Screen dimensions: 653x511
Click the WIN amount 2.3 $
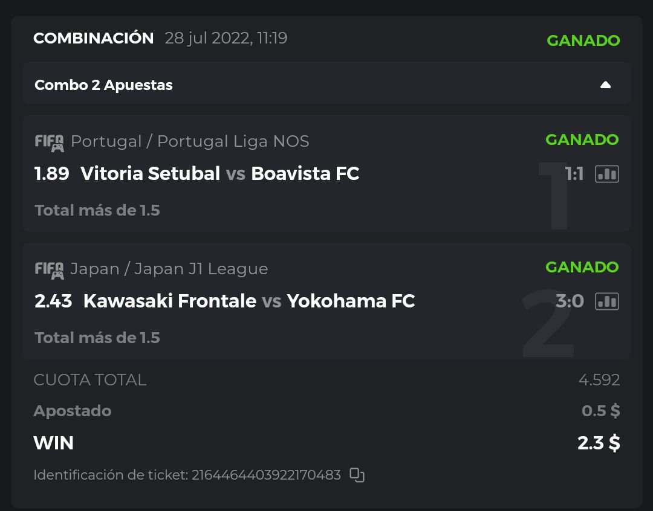[x=598, y=443]
